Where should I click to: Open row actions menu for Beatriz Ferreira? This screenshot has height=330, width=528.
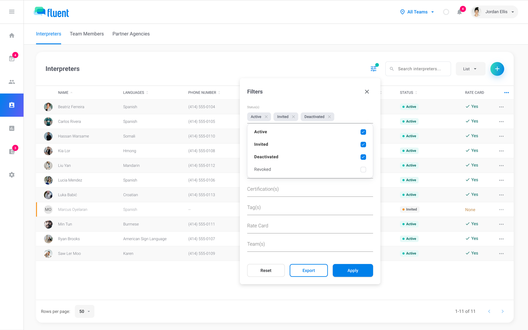click(501, 107)
